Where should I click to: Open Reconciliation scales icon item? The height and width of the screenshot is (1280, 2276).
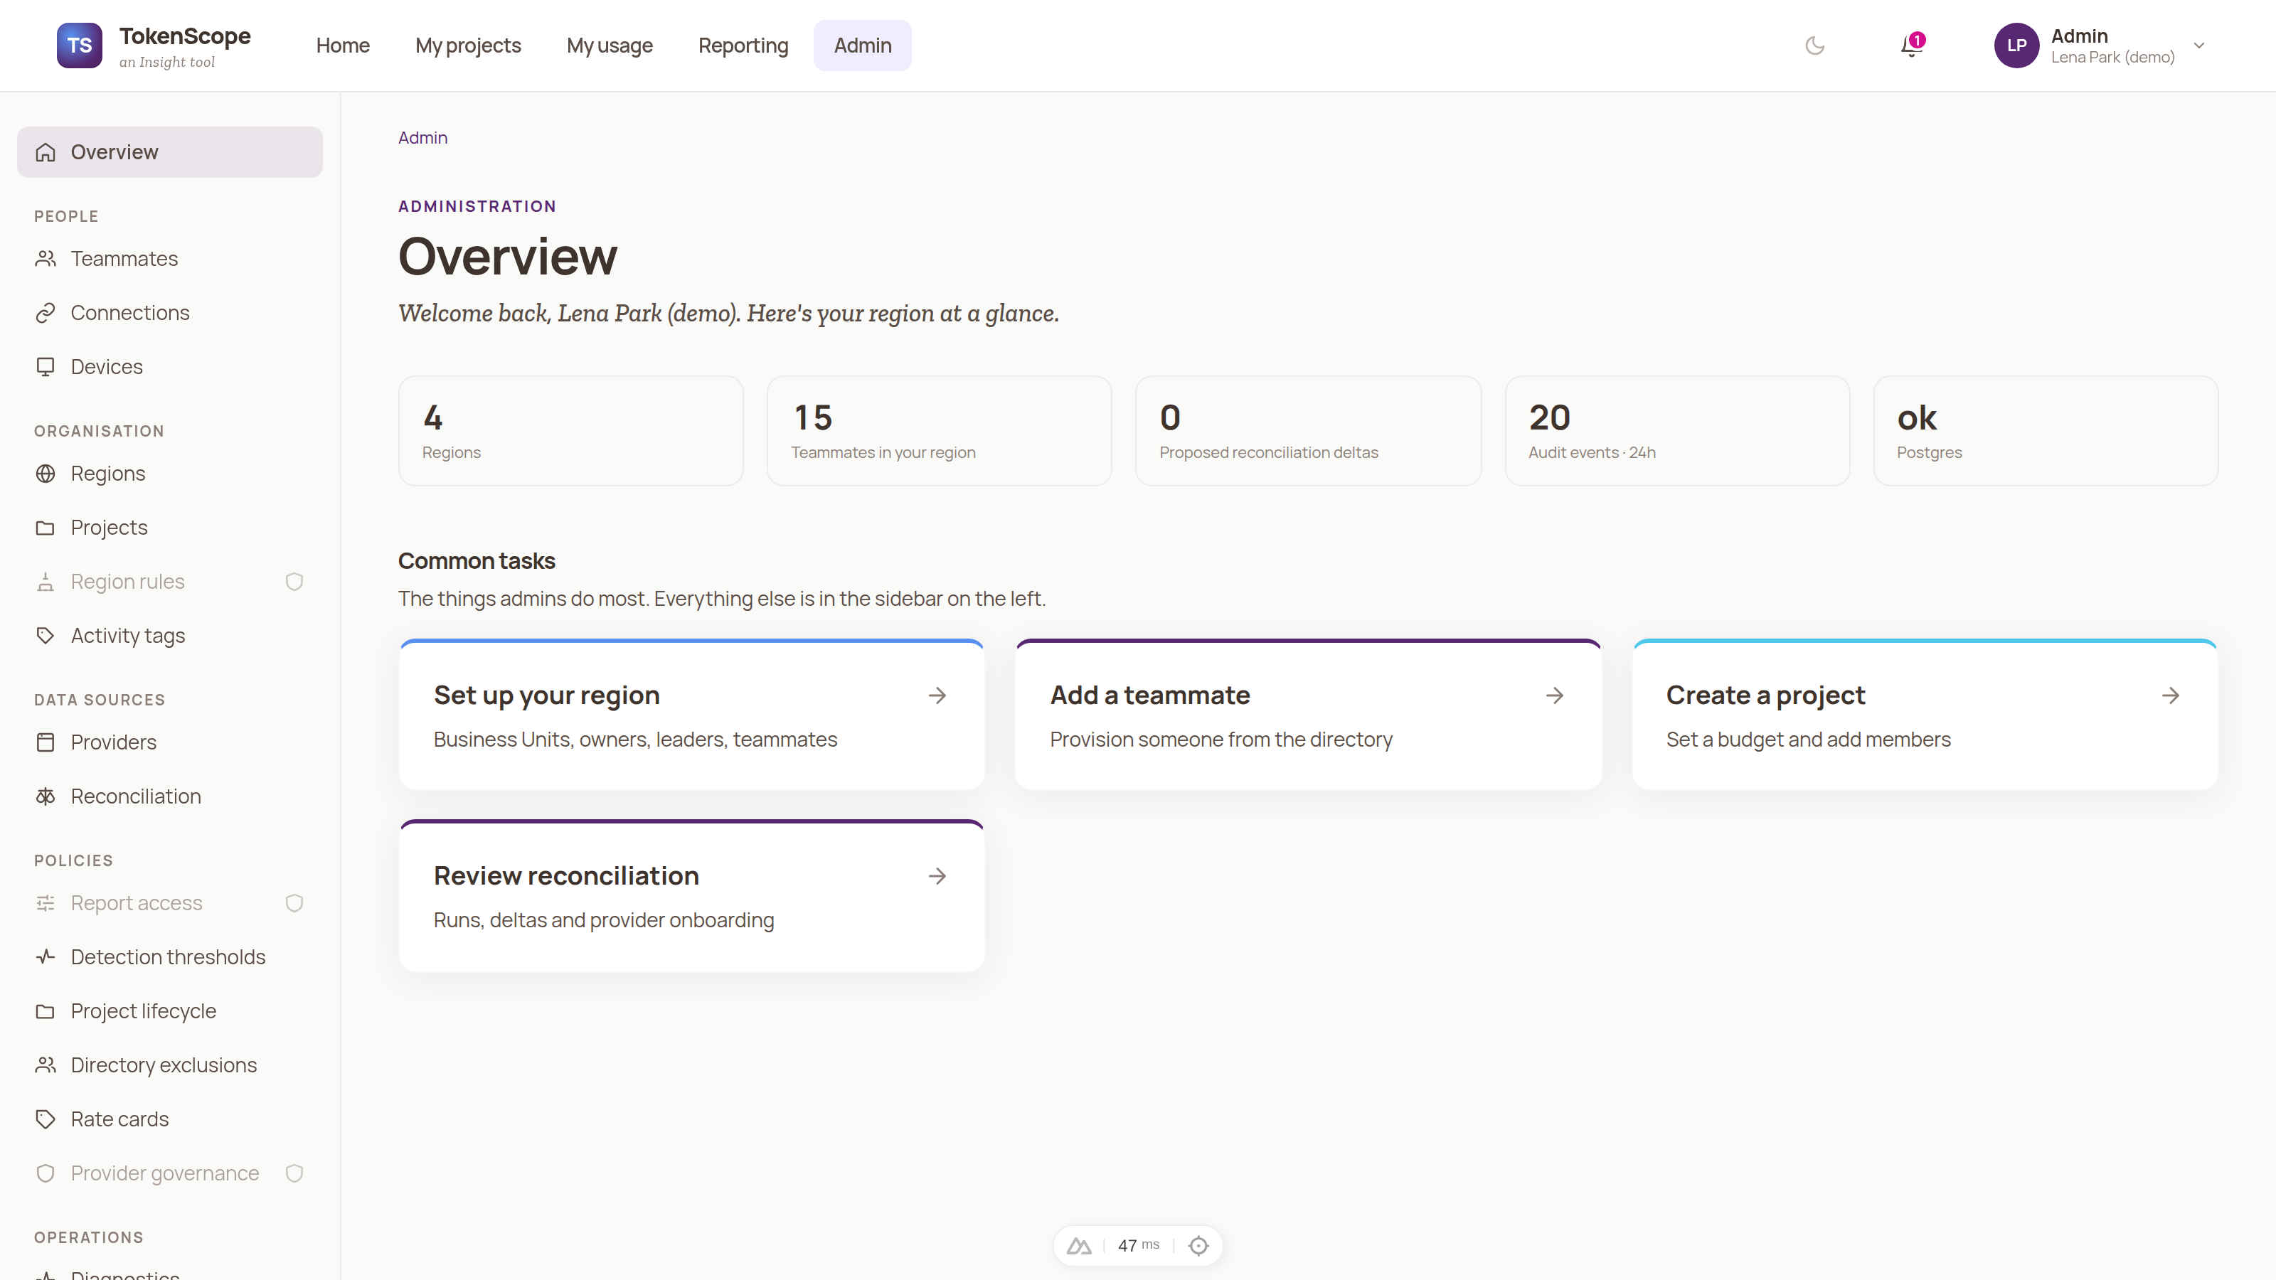(46, 796)
